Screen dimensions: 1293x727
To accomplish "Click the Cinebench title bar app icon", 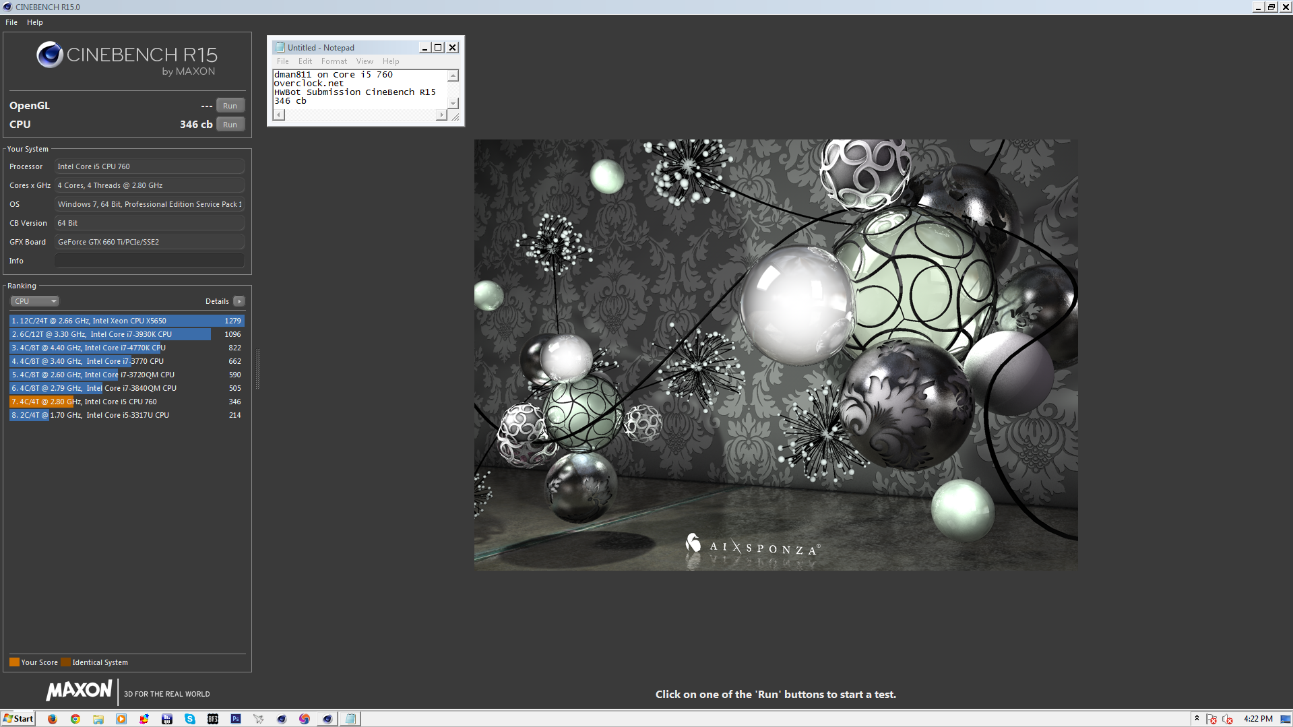I will pos(7,7).
